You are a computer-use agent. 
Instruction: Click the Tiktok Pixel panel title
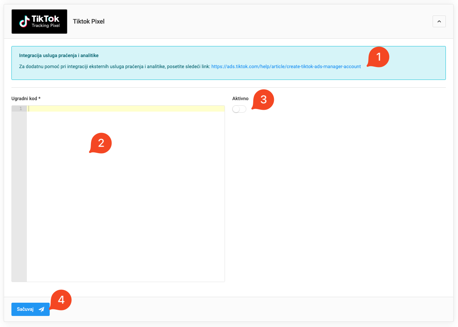pos(89,21)
